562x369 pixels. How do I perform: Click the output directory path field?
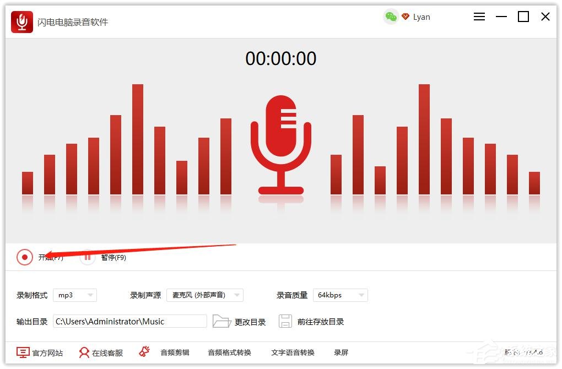[129, 321]
